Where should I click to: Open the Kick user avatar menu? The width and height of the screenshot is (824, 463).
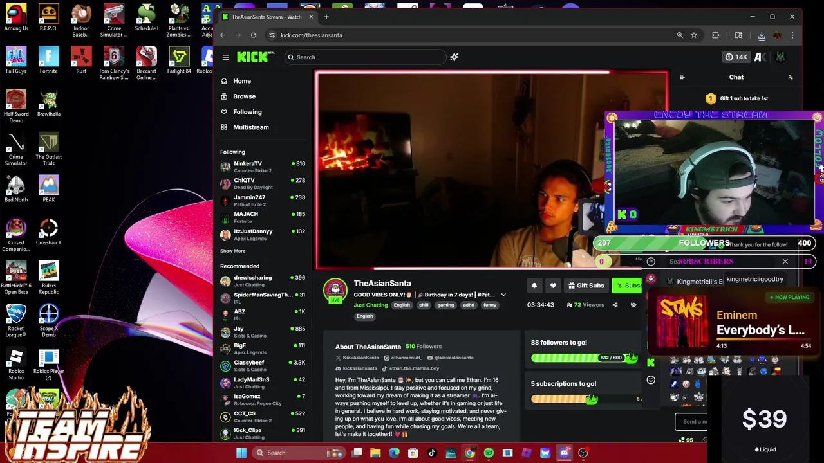[780, 57]
